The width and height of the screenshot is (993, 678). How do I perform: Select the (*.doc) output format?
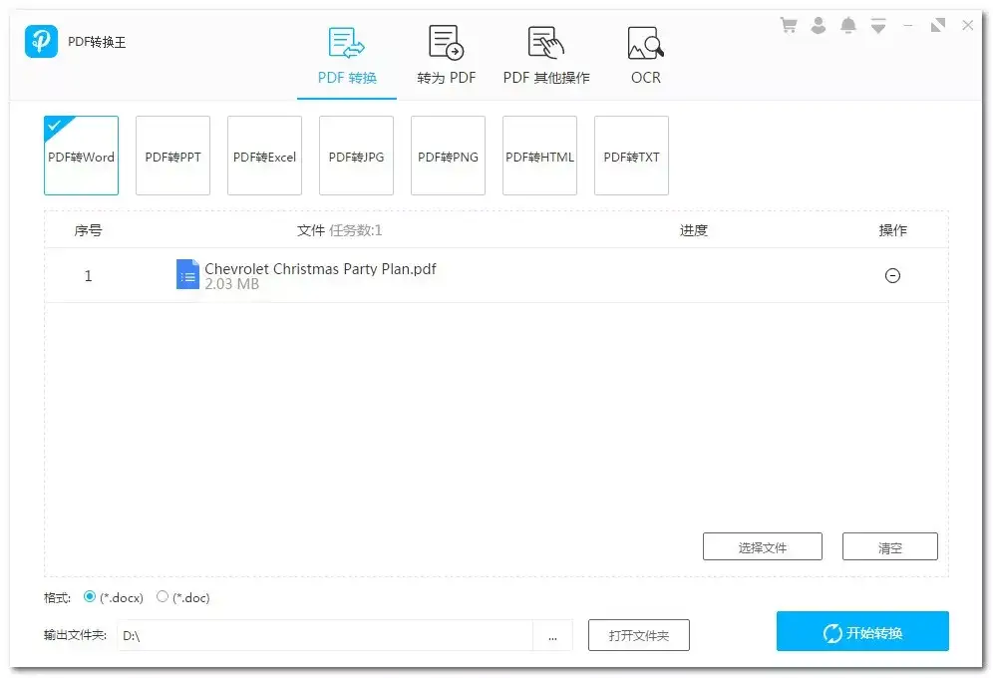point(162,597)
